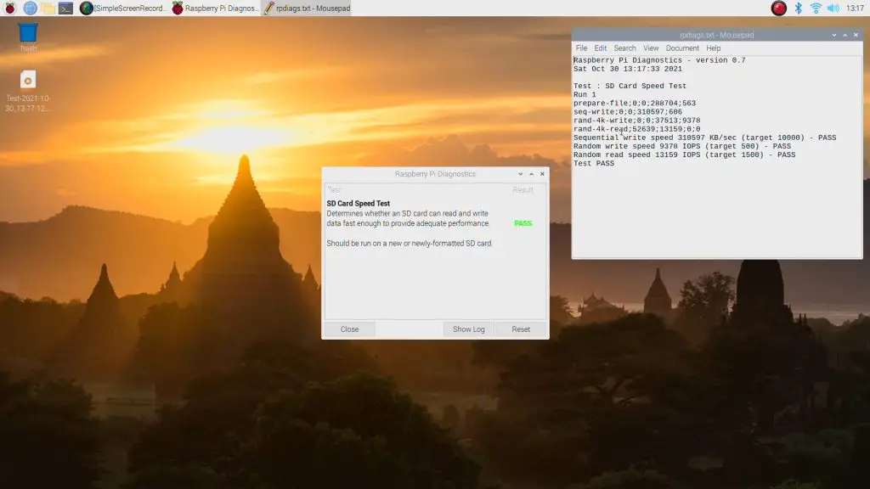Click the volume speaker icon

click(833, 8)
